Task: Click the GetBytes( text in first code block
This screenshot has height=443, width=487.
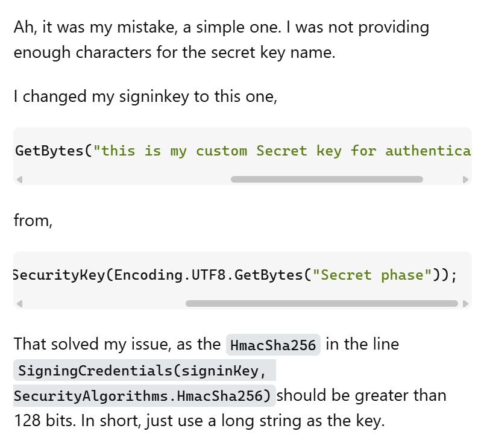Action: coord(54,151)
